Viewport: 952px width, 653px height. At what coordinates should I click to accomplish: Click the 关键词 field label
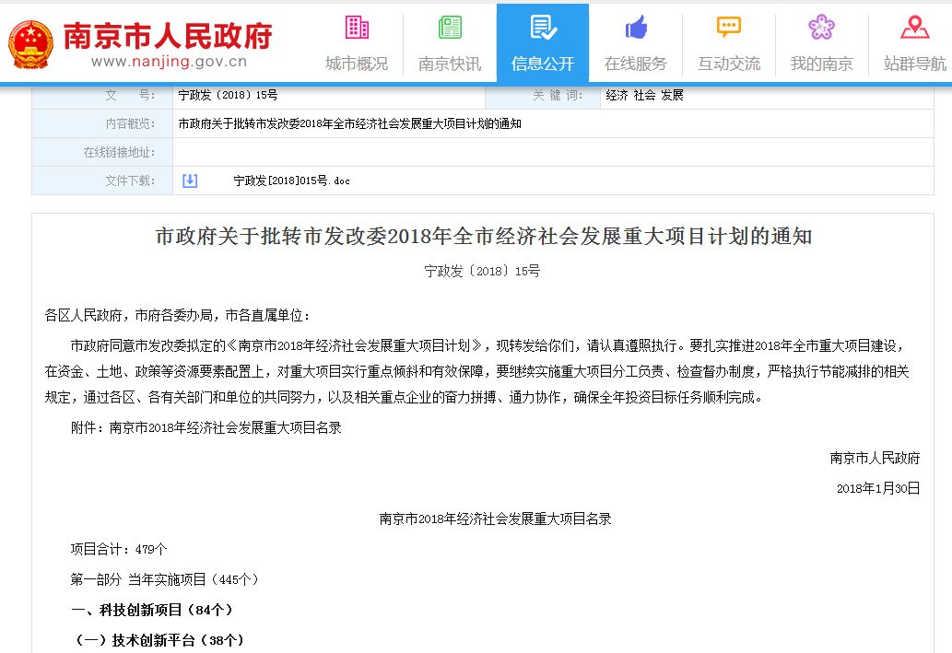[558, 95]
